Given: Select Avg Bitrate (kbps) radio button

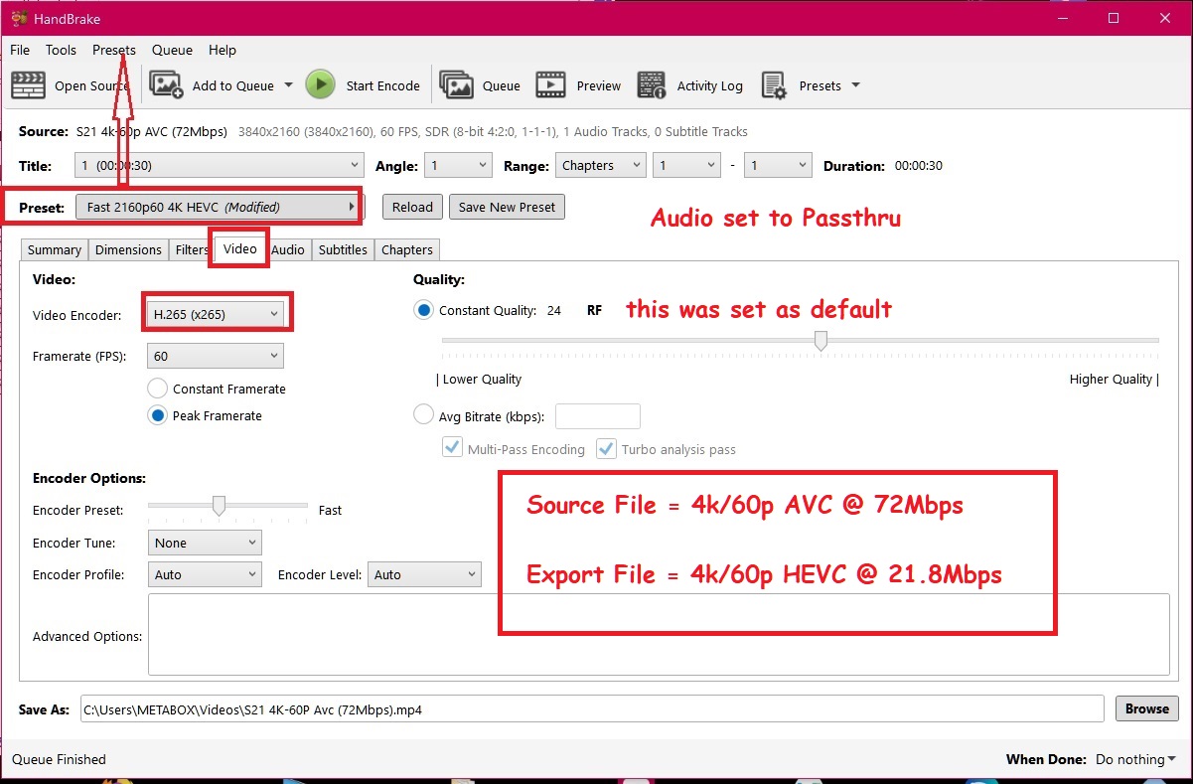Looking at the screenshot, I should point(424,415).
